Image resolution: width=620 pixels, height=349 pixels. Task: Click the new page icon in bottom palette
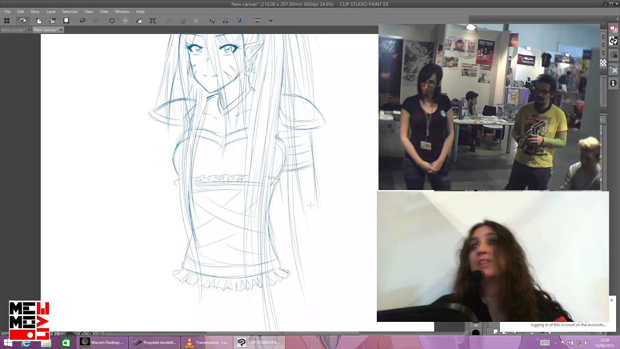point(495,332)
